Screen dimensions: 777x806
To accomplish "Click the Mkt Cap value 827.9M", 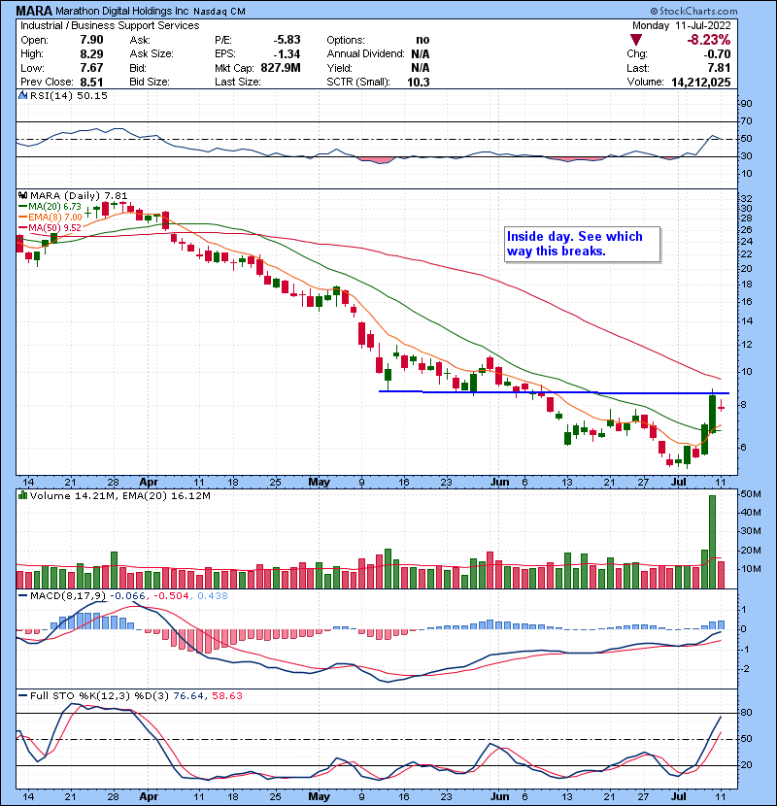I will coord(281,68).
